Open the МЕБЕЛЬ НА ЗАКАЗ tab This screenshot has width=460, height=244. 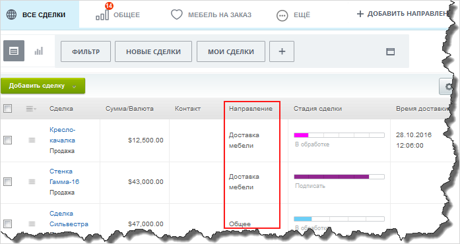211,15
